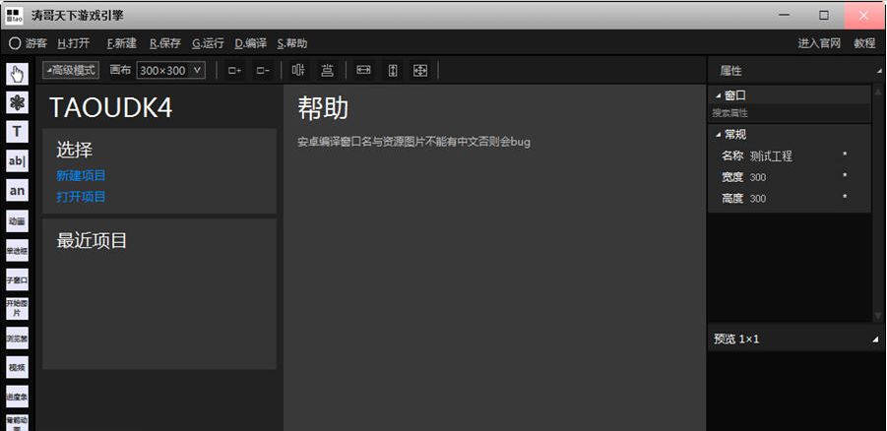The height and width of the screenshot is (431, 887).
Task: Click the align left edges icon
Action: [298, 70]
